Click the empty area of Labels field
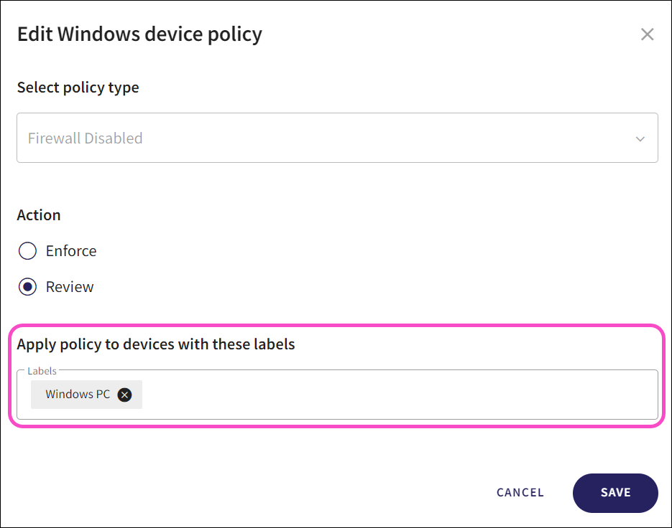 click(x=395, y=395)
